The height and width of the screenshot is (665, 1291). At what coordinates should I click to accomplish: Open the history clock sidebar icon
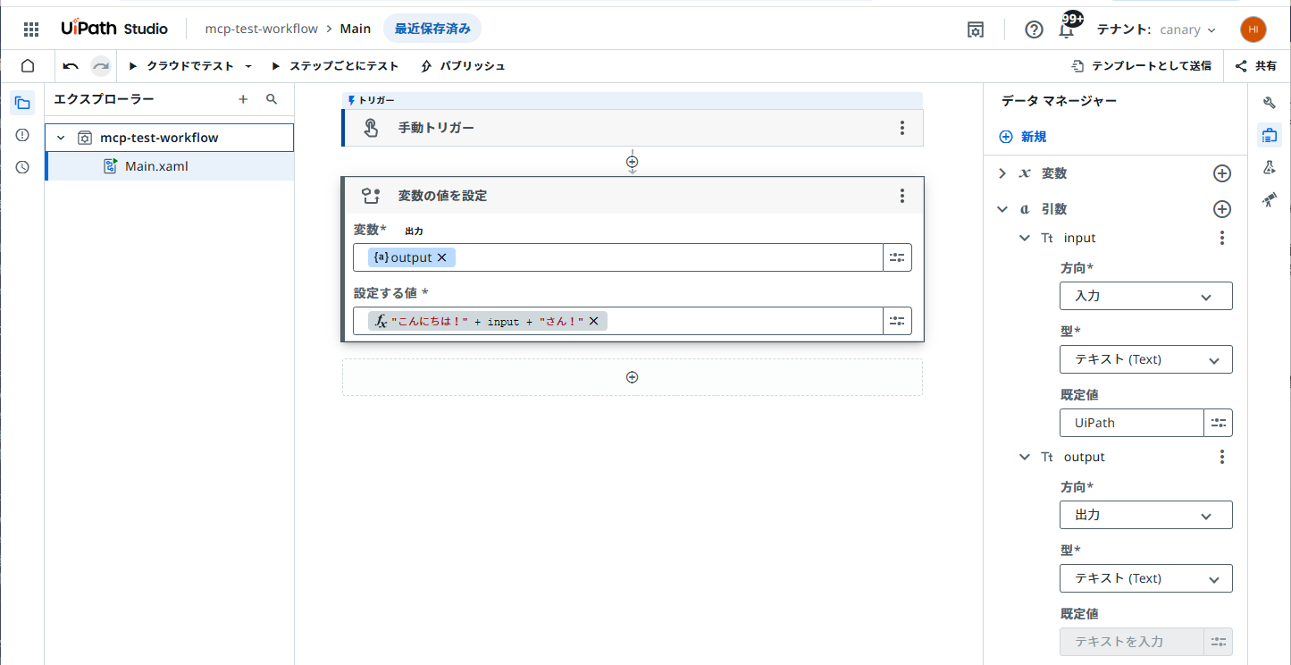[22, 167]
